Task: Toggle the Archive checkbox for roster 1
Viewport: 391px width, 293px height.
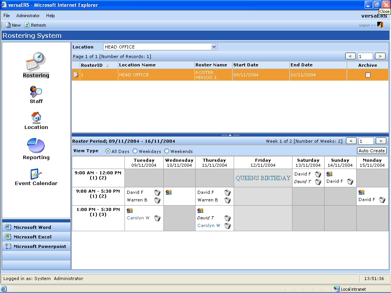Action: click(x=368, y=75)
